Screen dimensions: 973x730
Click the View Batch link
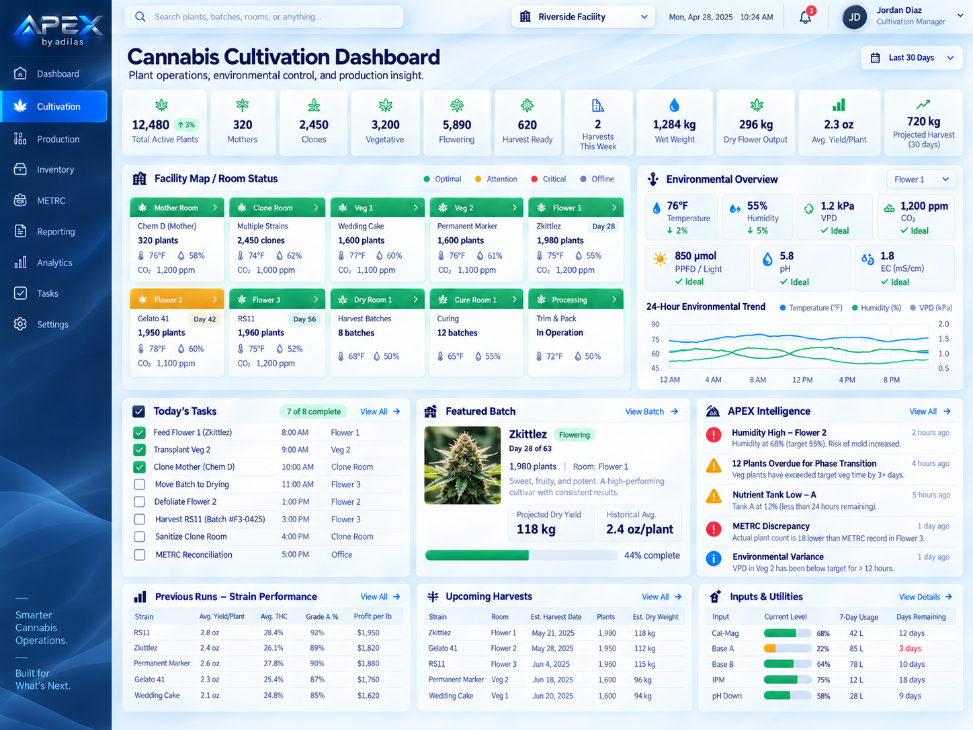(x=651, y=411)
